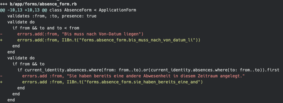Screen dimensions: 283x103
Task: Click the line if from && to
Action: point(28,64)
